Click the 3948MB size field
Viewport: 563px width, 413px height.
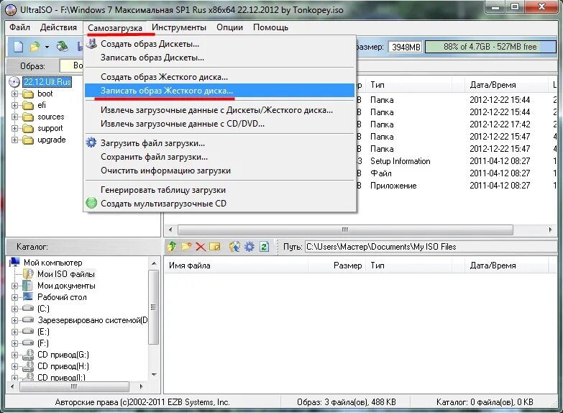406,47
